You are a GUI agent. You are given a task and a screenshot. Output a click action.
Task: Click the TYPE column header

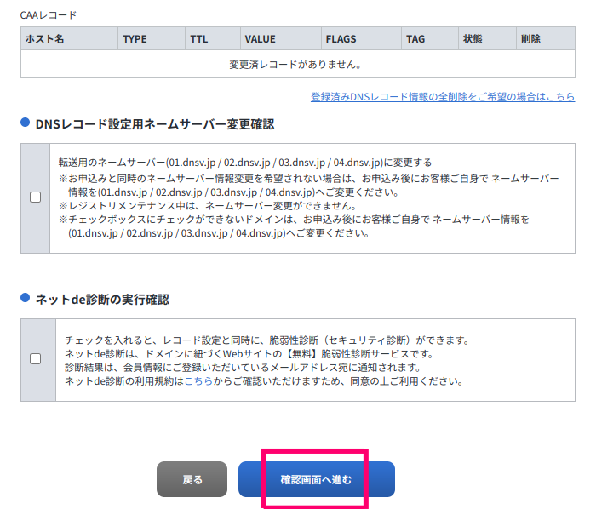coord(152,39)
